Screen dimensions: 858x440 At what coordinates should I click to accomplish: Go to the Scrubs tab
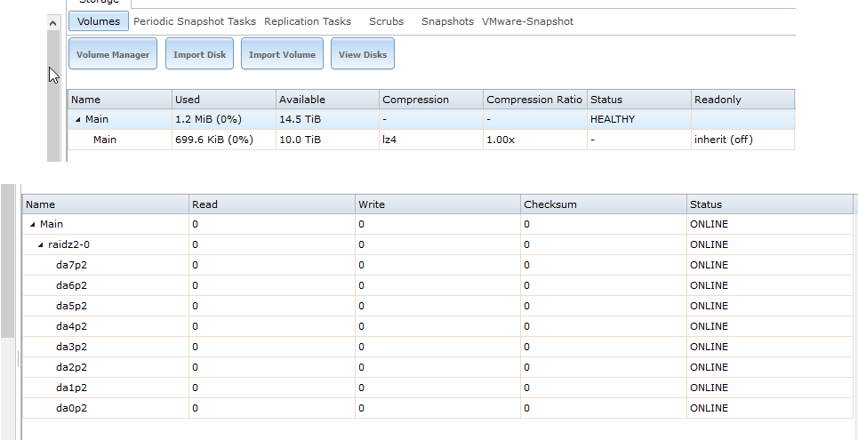(x=386, y=21)
